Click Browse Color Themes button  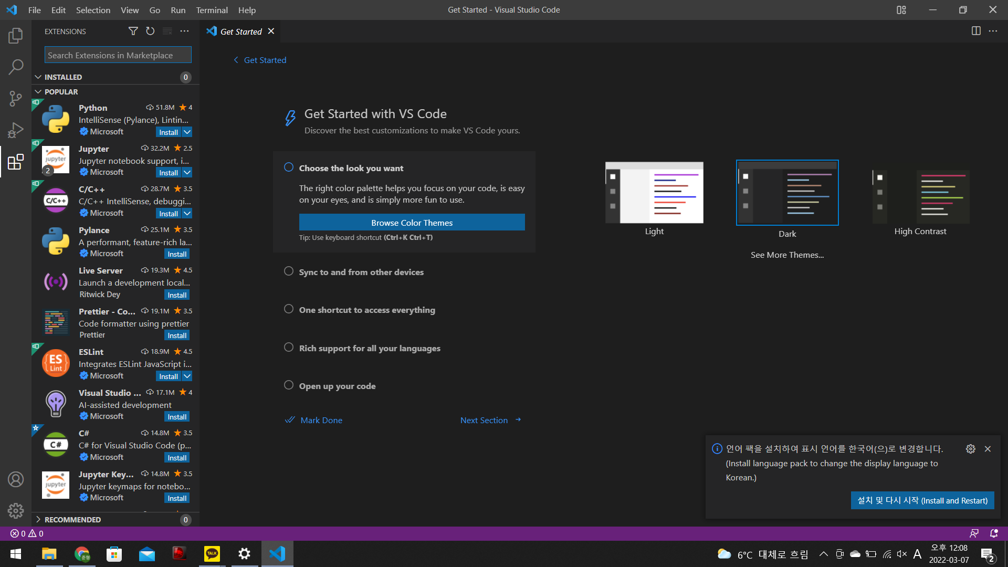[x=412, y=223]
